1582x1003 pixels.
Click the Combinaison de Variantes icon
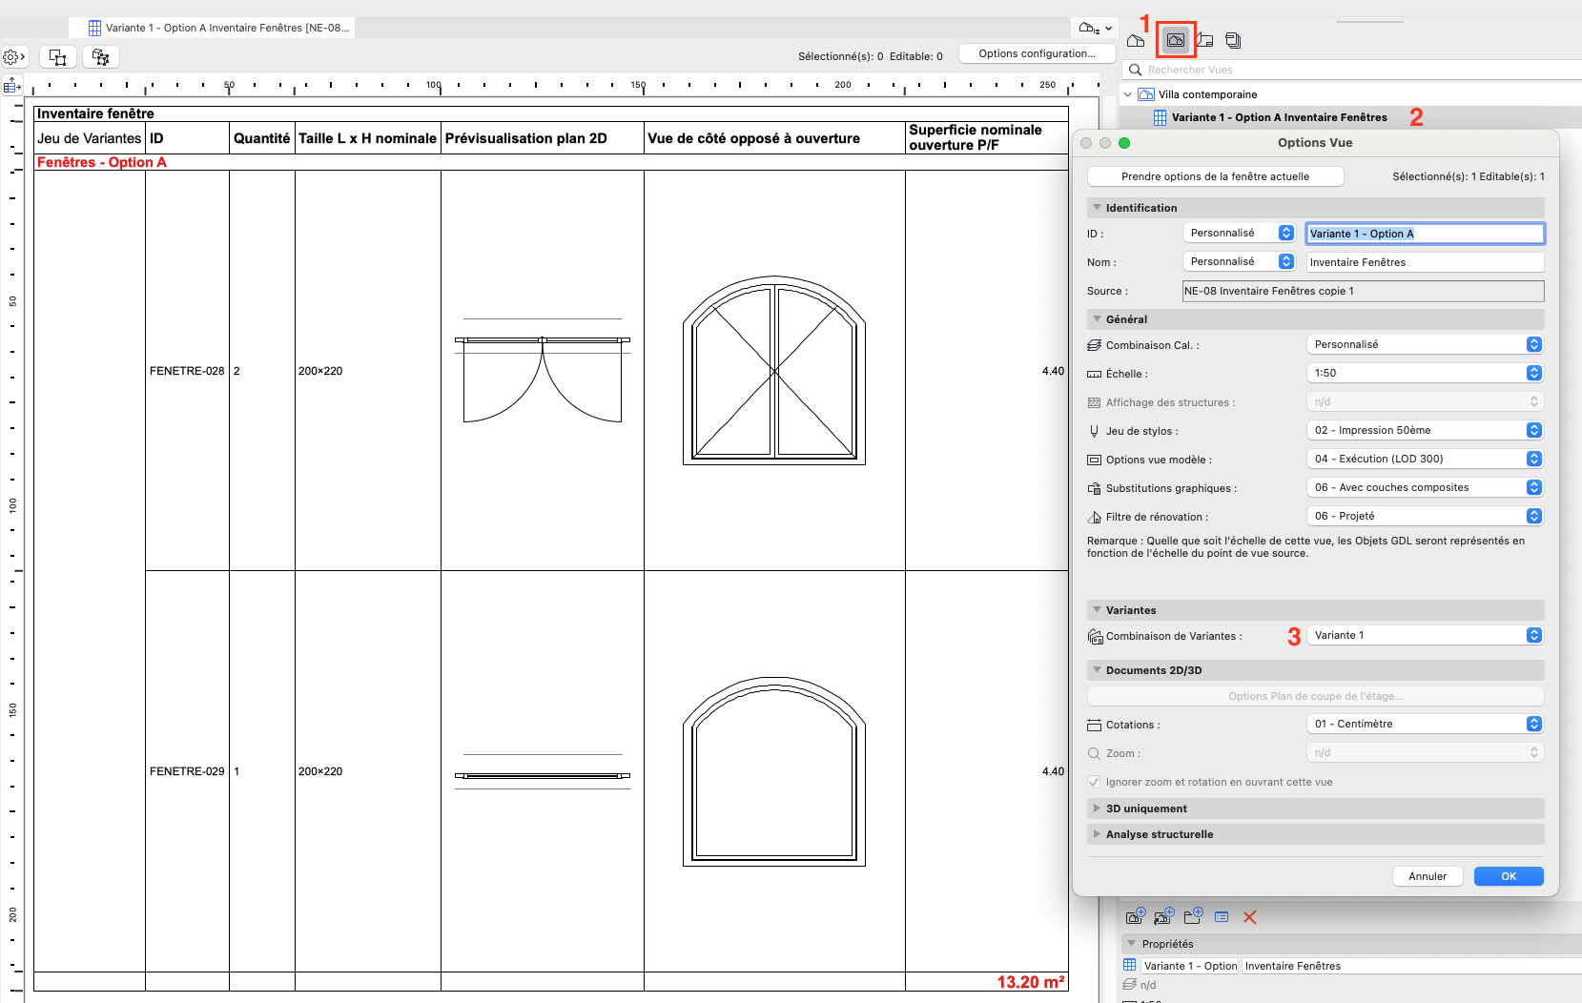[1096, 636]
